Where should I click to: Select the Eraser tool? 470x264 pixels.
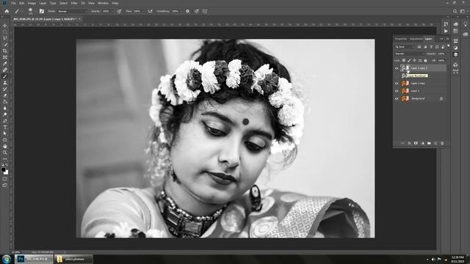pos(5,95)
